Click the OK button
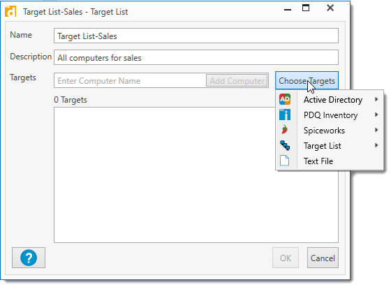The height and width of the screenshot is (287, 391). pos(286,258)
